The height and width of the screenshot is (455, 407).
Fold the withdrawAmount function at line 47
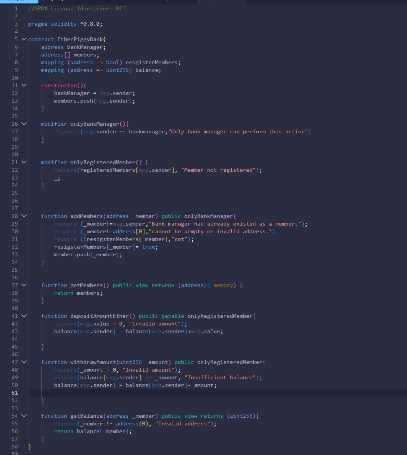tap(24, 362)
